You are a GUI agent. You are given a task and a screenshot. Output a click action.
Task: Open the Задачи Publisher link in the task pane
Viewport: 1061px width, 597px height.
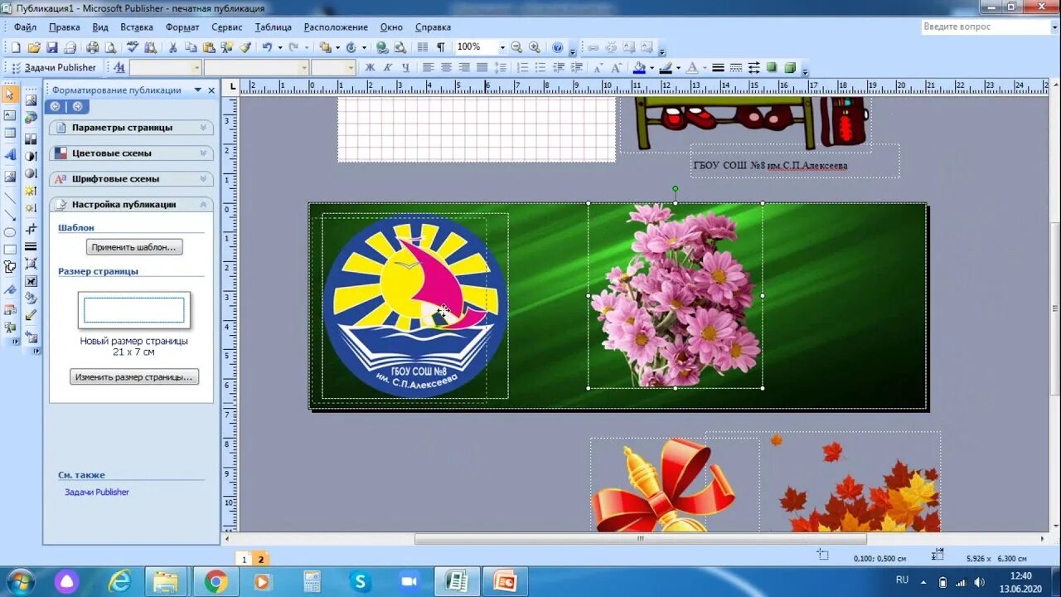(x=97, y=492)
